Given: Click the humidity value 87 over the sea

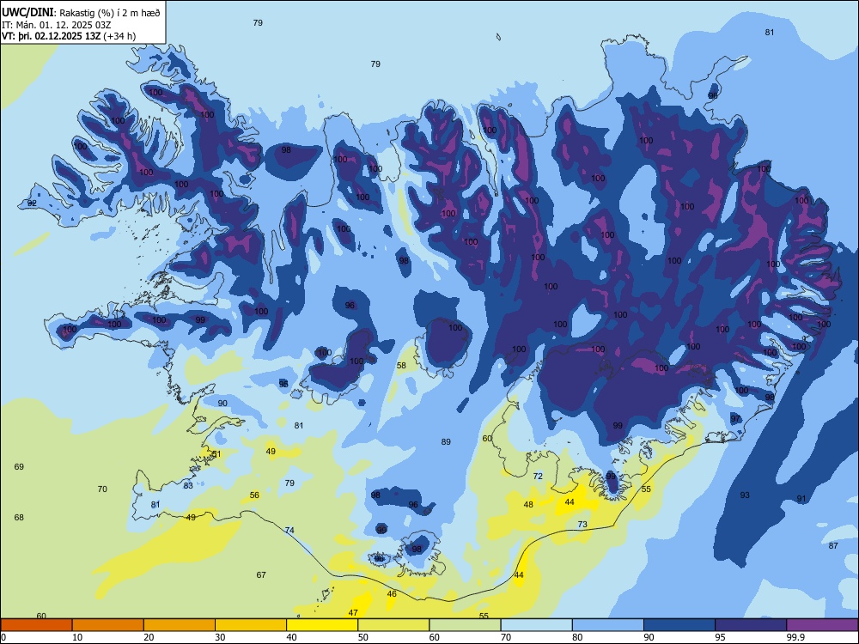Looking at the screenshot, I should coord(833,545).
